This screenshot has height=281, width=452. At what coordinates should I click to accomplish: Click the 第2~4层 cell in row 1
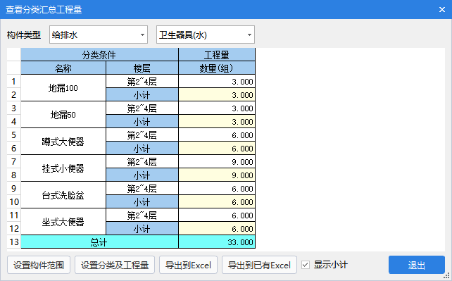[142, 82]
